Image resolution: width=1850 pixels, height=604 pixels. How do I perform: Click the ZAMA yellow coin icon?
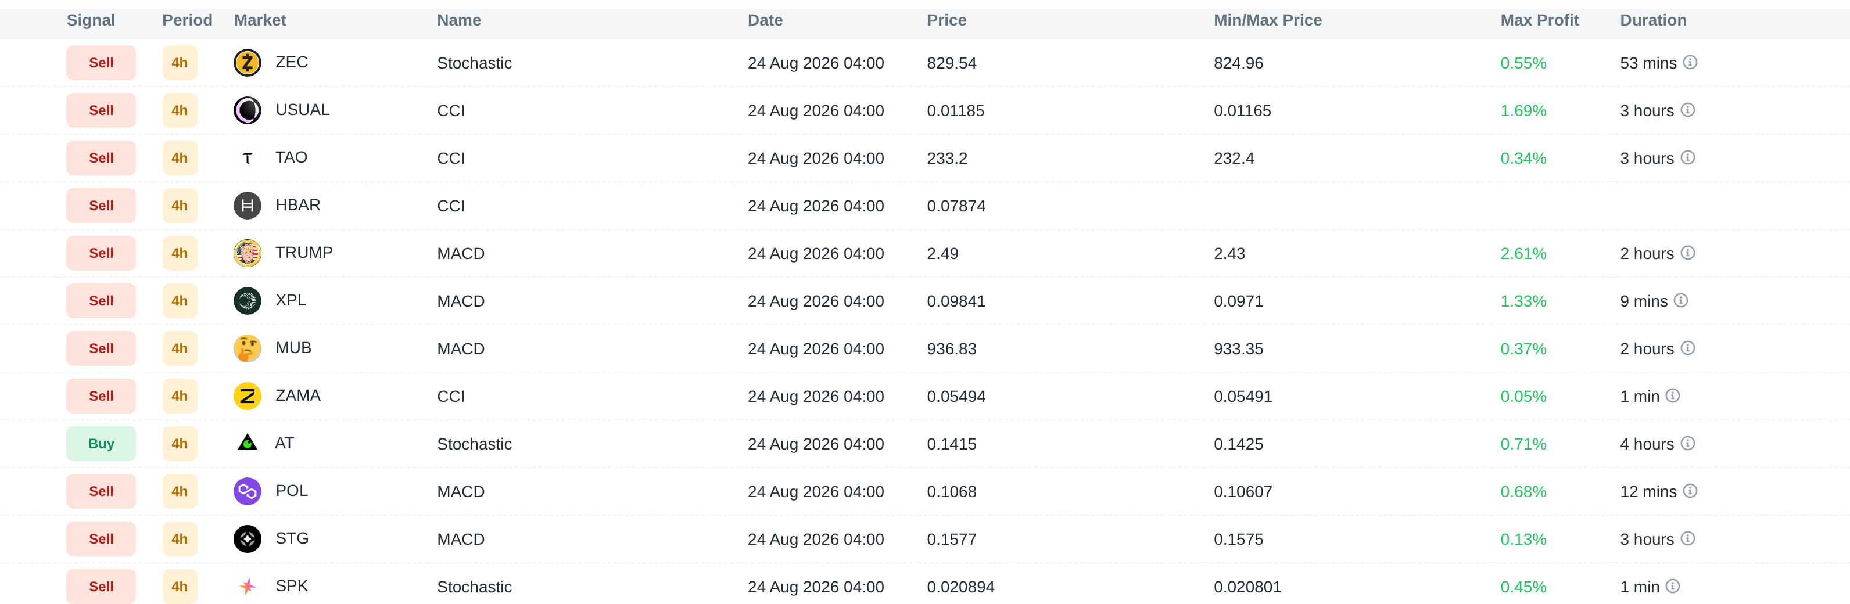tap(247, 396)
